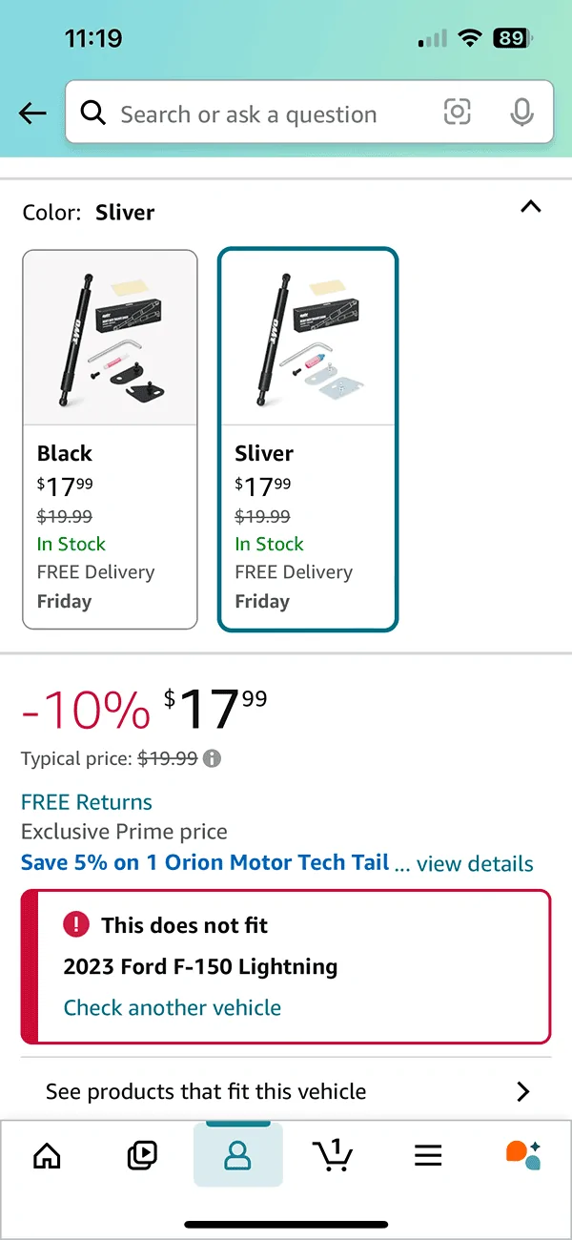Image resolution: width=572 pixels, height=1240 pixels.
Task: Open view details for savings offer
Action: coord(475,864)
